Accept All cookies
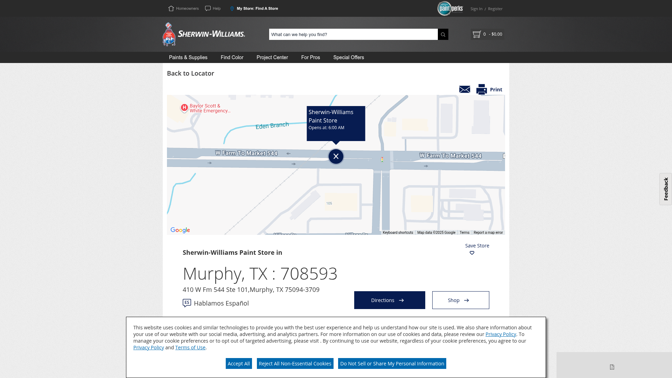 (238, 364)
